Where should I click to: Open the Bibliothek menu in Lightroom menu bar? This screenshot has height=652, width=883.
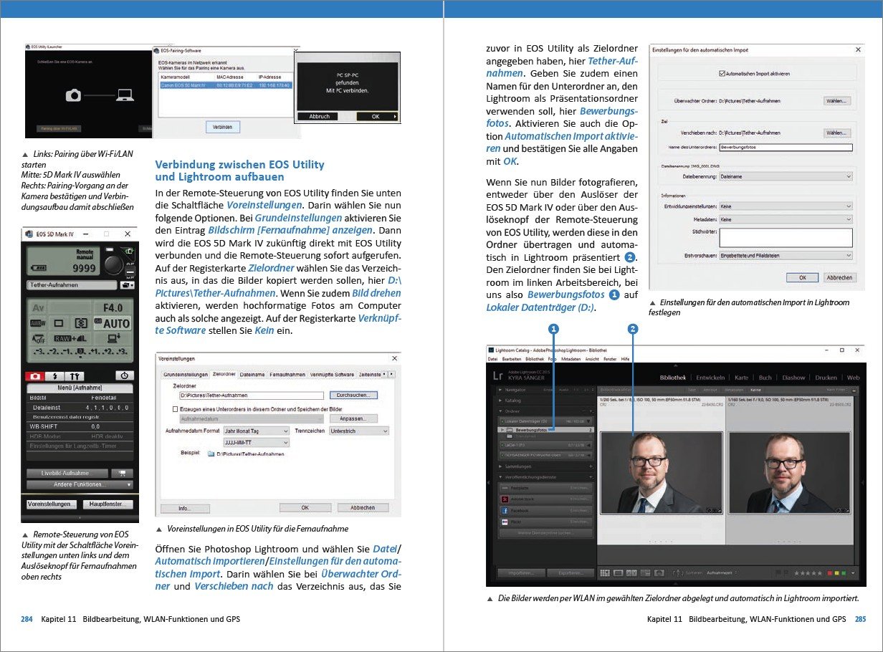point(535,359)
